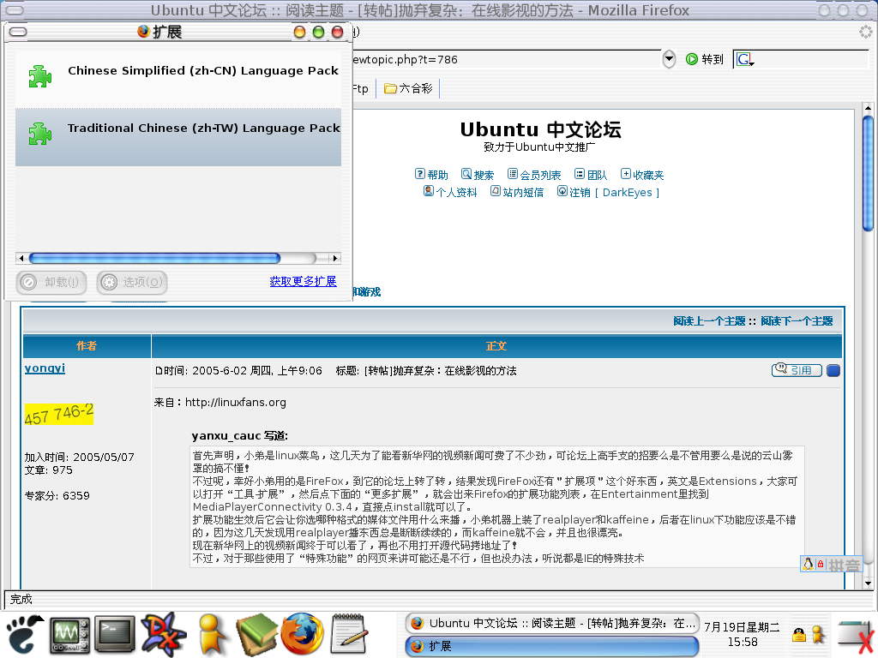The image size is (878, 658).
Task: Click the panel clock showing 15:58
Action: click(742, 635)
